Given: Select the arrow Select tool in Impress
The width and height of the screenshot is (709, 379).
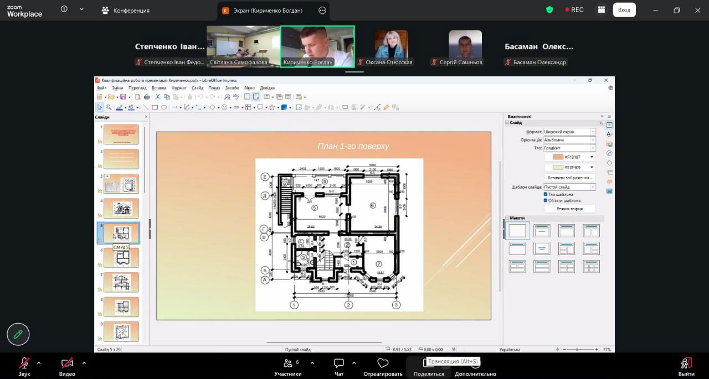Looking at the screenshot, I should (x=100, y=107).
